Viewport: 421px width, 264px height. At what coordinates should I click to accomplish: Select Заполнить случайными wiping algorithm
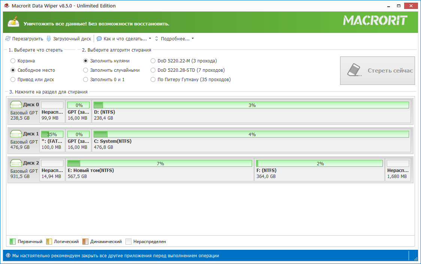86,70
